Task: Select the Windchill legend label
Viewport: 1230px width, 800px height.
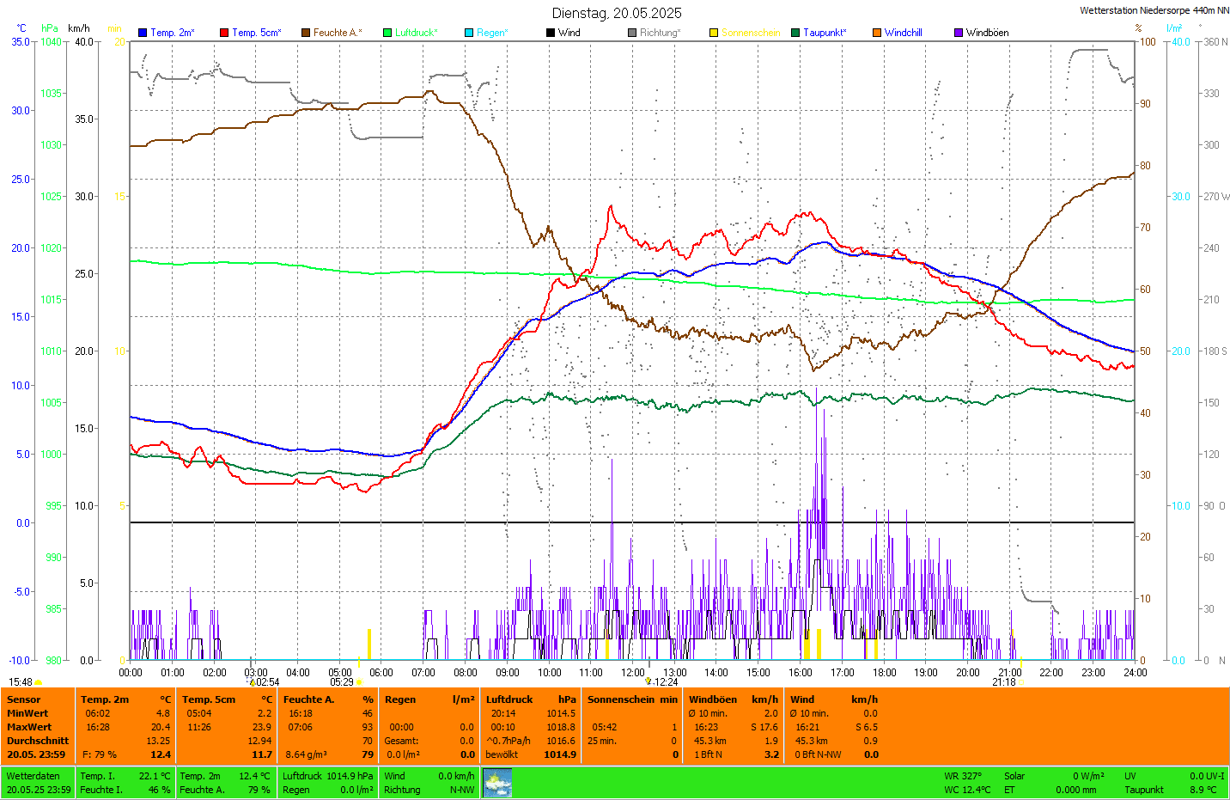Action: pos(903,33)
